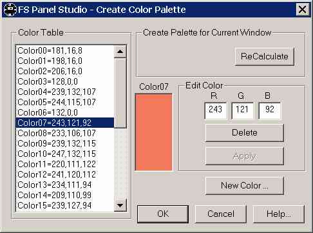Viewport: 313px width, 233px height.
Task: Close the Create Color Palette dialog
Action: coord(302,10)
